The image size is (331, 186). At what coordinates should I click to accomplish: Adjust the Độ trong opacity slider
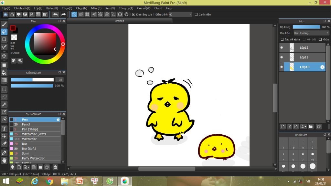pos(306,27)
